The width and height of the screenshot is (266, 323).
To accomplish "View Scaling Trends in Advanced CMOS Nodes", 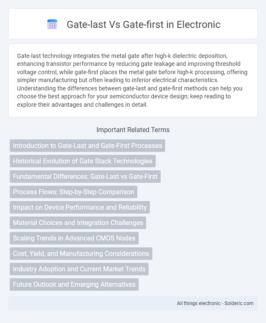I will [74, 238].
